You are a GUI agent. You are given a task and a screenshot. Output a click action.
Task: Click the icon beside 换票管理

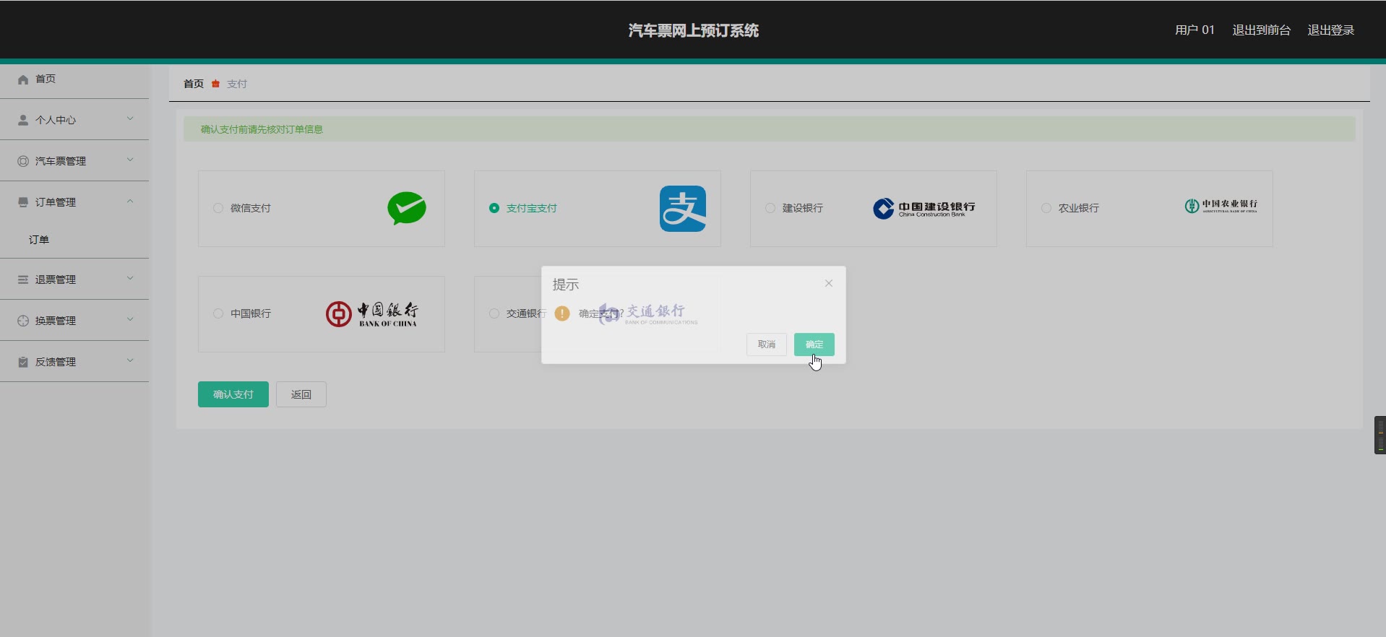[x=23, y=321]
